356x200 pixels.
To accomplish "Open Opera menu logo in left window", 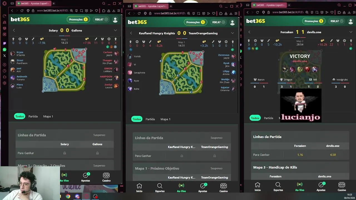I will pos(4,4).
